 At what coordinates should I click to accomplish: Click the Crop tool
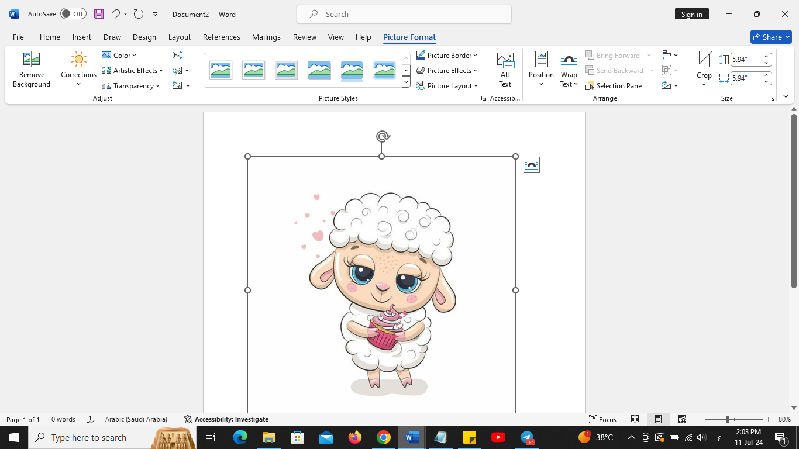(704, 70)
